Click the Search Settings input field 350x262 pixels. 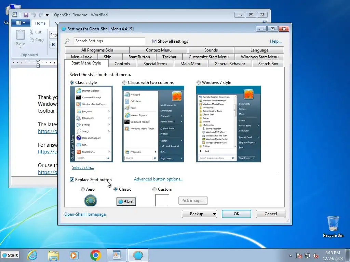[109, 41]
